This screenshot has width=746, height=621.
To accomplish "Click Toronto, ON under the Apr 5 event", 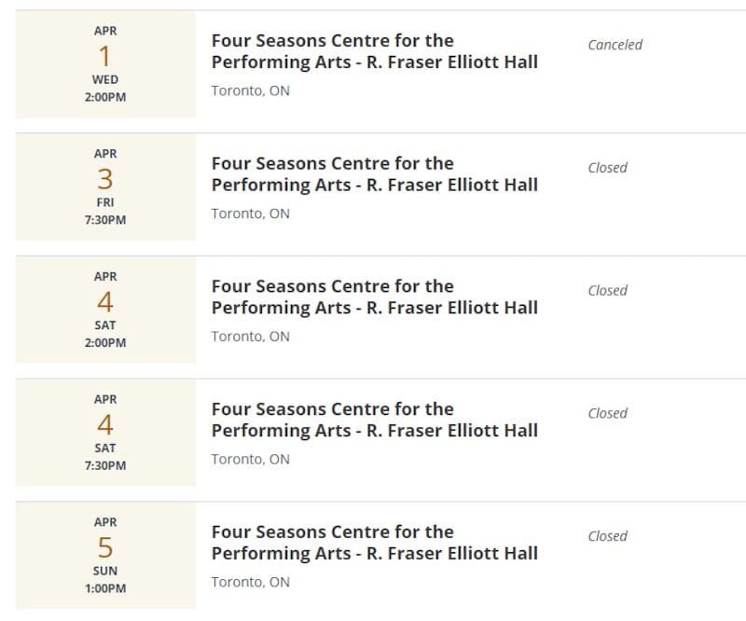I will 251,582.
